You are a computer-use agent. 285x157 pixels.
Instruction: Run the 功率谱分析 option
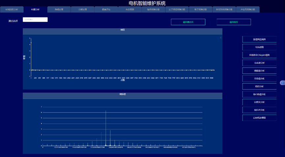(259, 63)
